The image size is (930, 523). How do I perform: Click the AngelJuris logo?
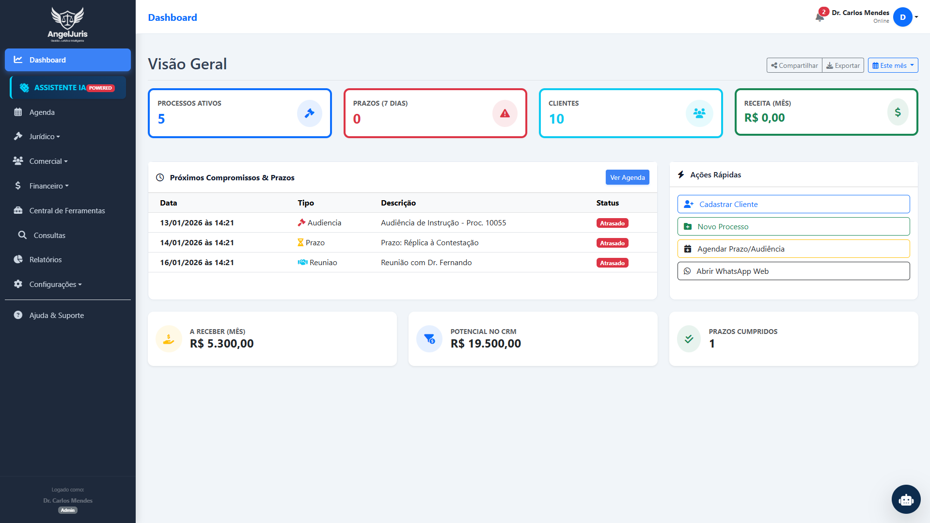tap(67, 24)
